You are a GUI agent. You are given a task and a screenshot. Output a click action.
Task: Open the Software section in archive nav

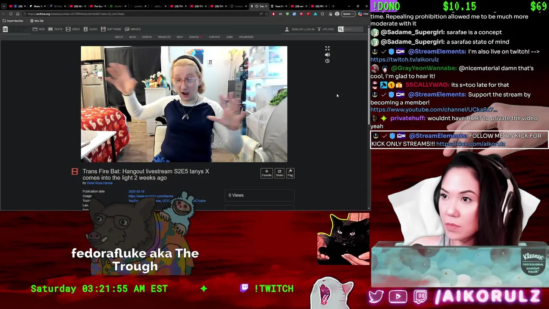tap(111, 29)
